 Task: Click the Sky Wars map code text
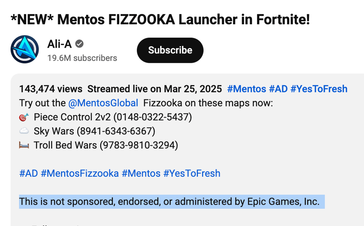94,131
